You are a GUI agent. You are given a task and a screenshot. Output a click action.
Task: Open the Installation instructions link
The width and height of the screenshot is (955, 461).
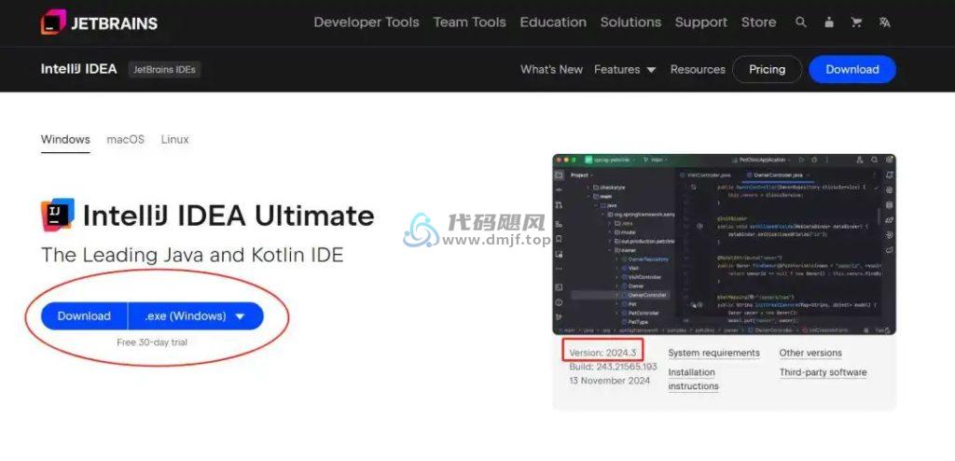pyautogui.click(x=693, y=379)
